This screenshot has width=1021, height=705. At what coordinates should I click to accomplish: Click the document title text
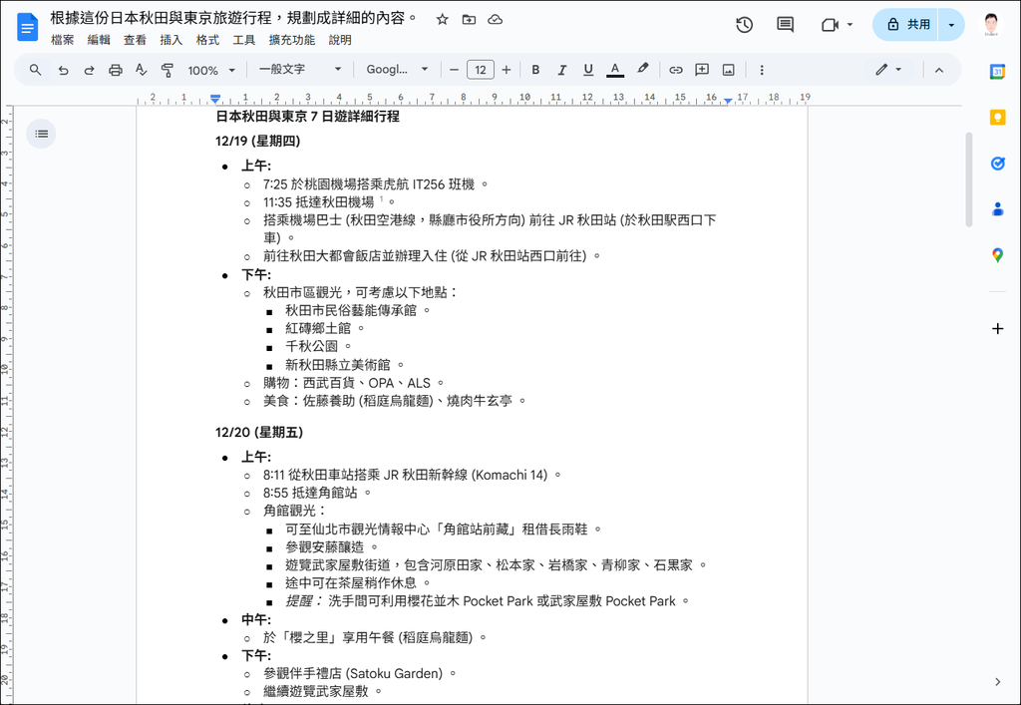(x=233, y=19)
